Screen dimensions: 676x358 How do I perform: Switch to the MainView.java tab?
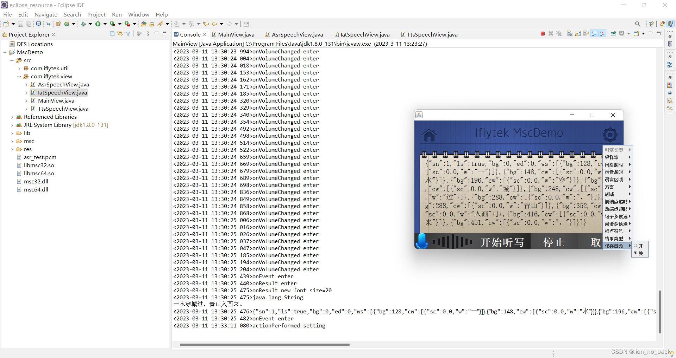(233, 34)
